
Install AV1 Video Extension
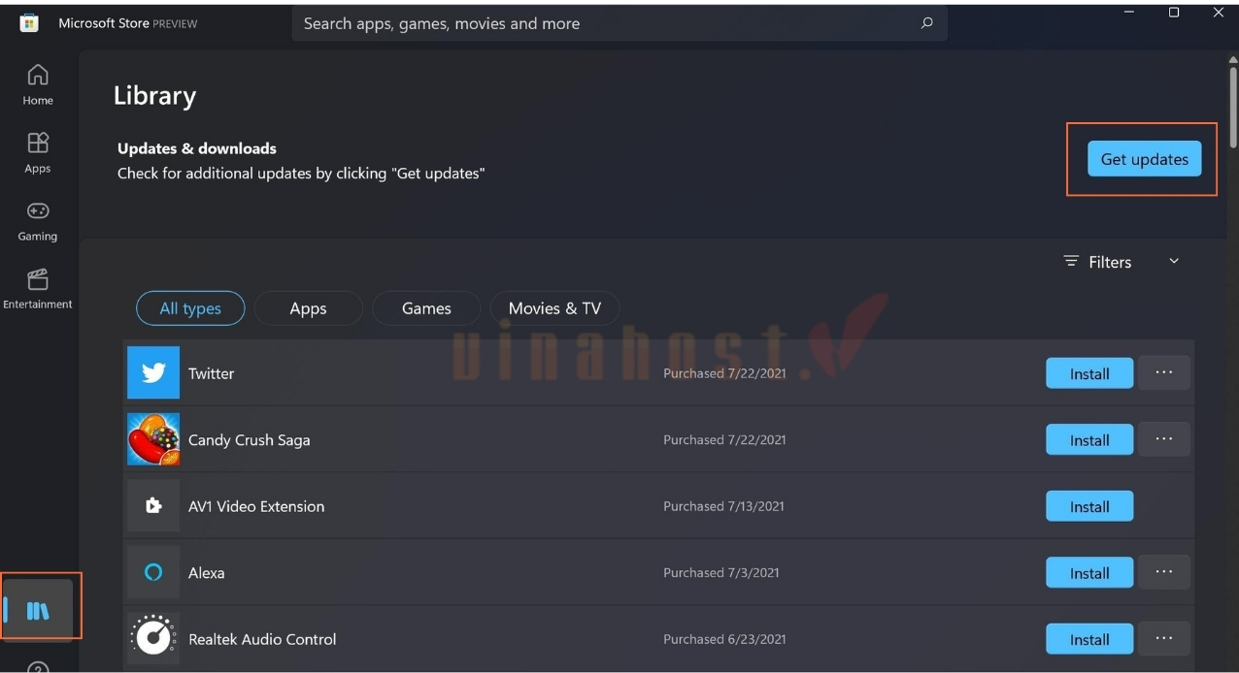[x=1089, y=506]
